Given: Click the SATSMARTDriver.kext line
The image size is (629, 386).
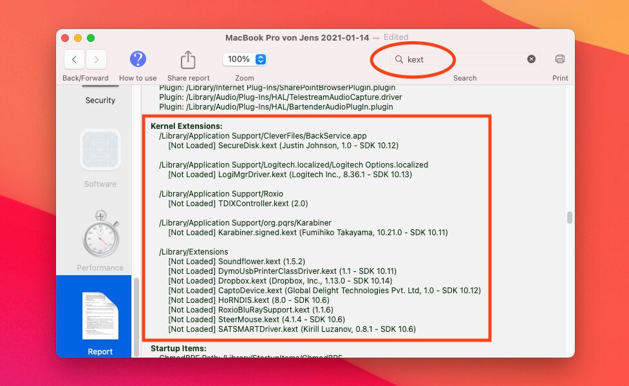Looking at the screenshot, I should pyautogui.click(x=292, y=329).
